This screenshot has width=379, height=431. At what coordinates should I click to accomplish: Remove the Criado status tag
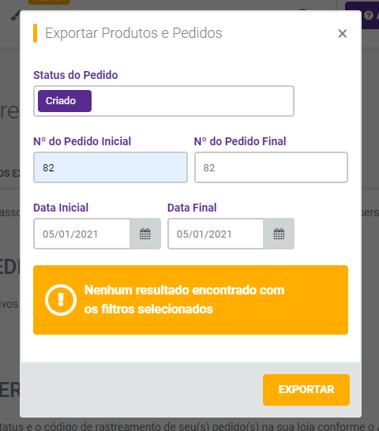pyautogui.click(x=65, y=101)
